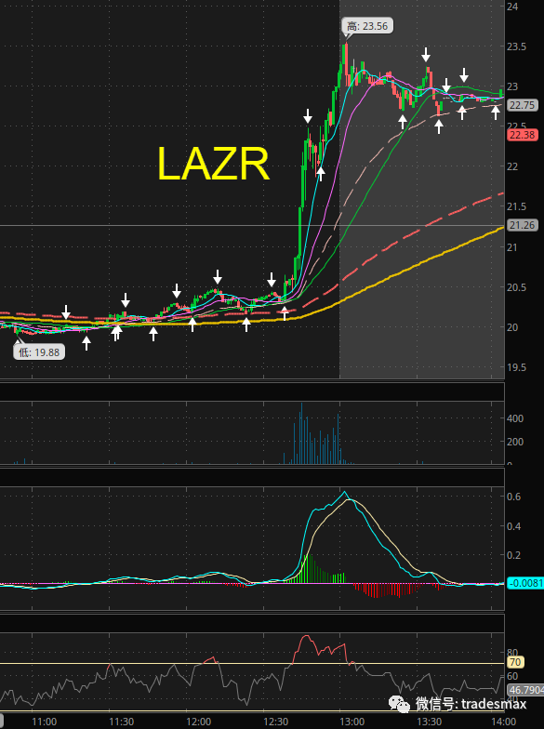Screen dimensions: 544x729
Task: Click the WeChat logo icon in watermark
Action: (400, 703)
